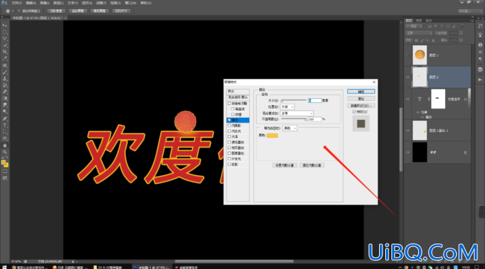Switch to the Channels panel tab

click(x=419, y=21)
